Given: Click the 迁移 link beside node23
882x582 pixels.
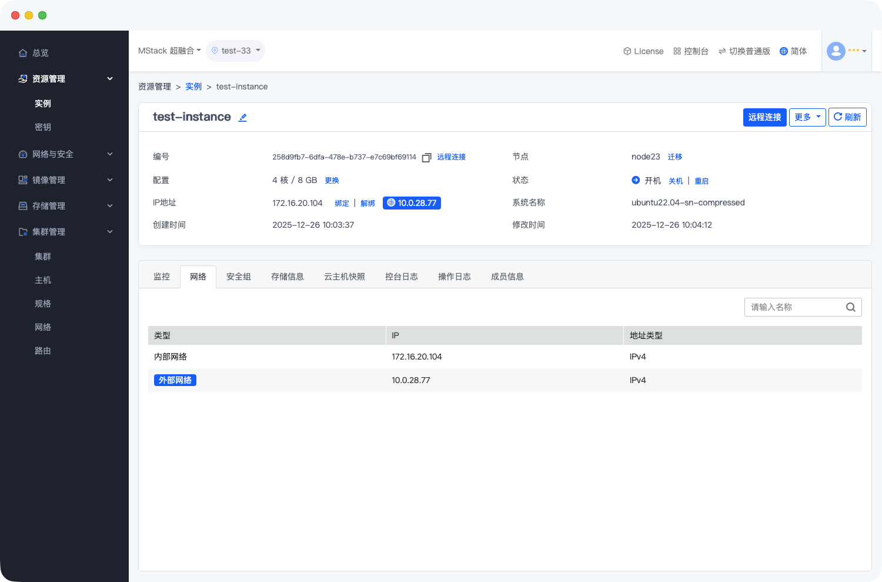Looking at the screenshot, I should coord(675,157).
